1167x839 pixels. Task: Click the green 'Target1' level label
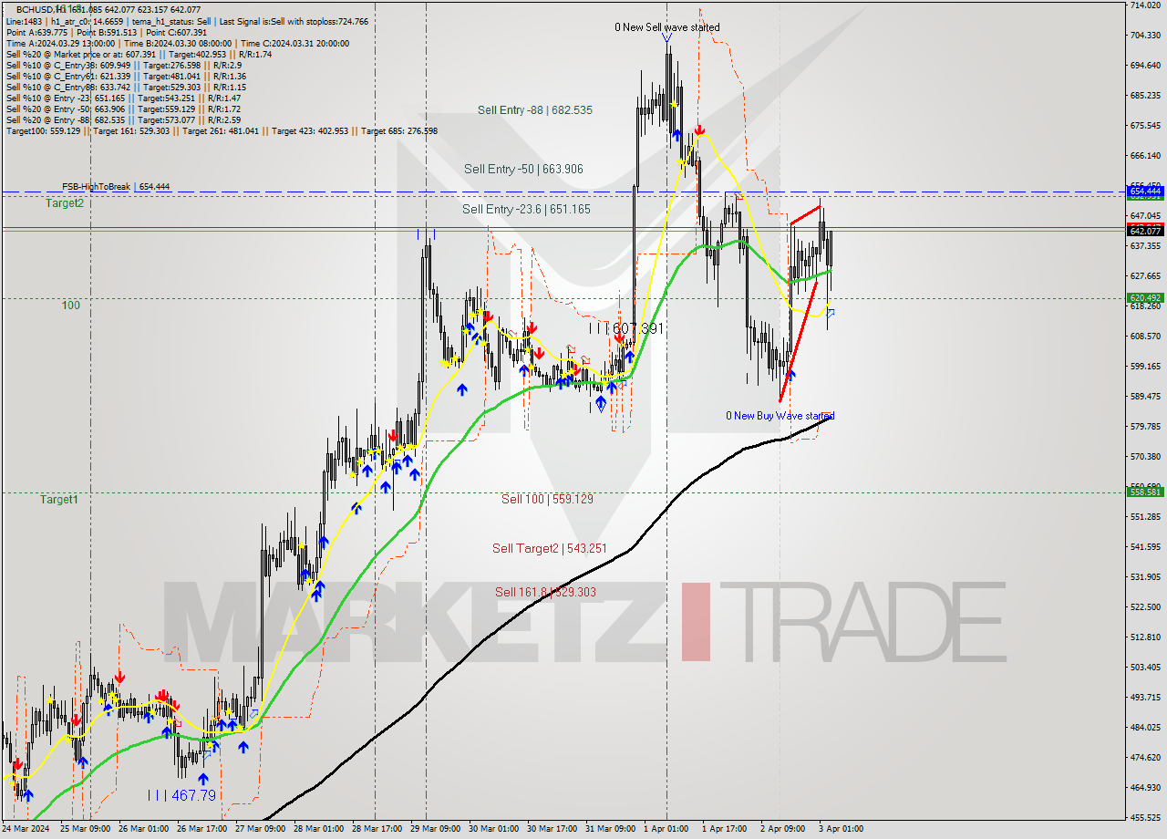[59, 499]
